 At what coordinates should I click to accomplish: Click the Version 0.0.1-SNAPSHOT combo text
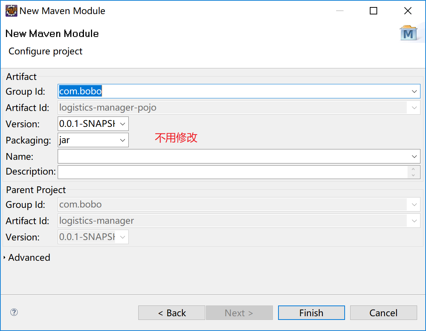click(x=88, y=124)
